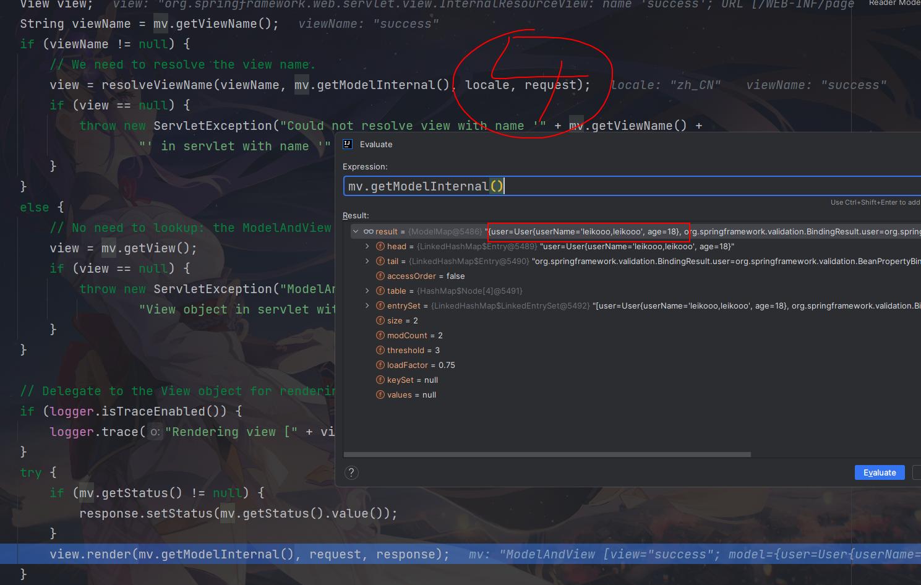This screenshot has height=585, width=921.
Task: Click the 'view = mv.getView();' code line
Action: tap(123, 248)
